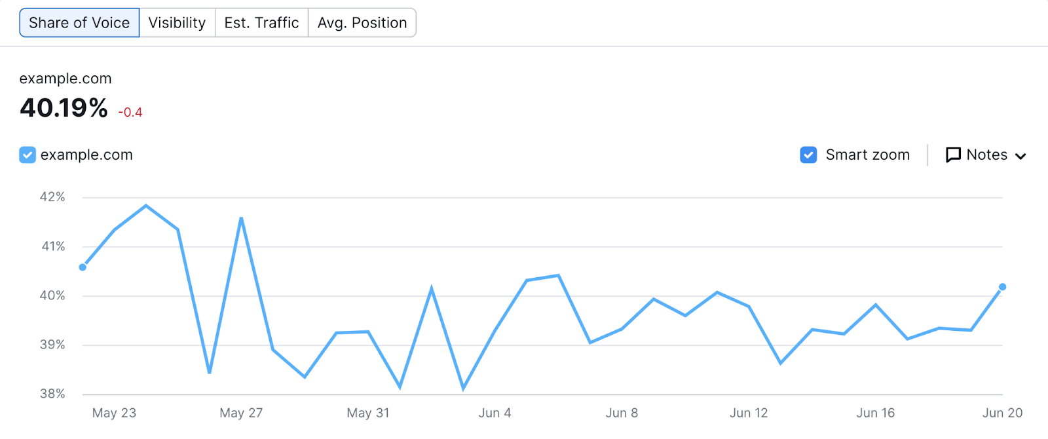Disable the Smart zoom checkbox
The width and height of the screenshot is (1048, 439).
click(x=808, y=155)
